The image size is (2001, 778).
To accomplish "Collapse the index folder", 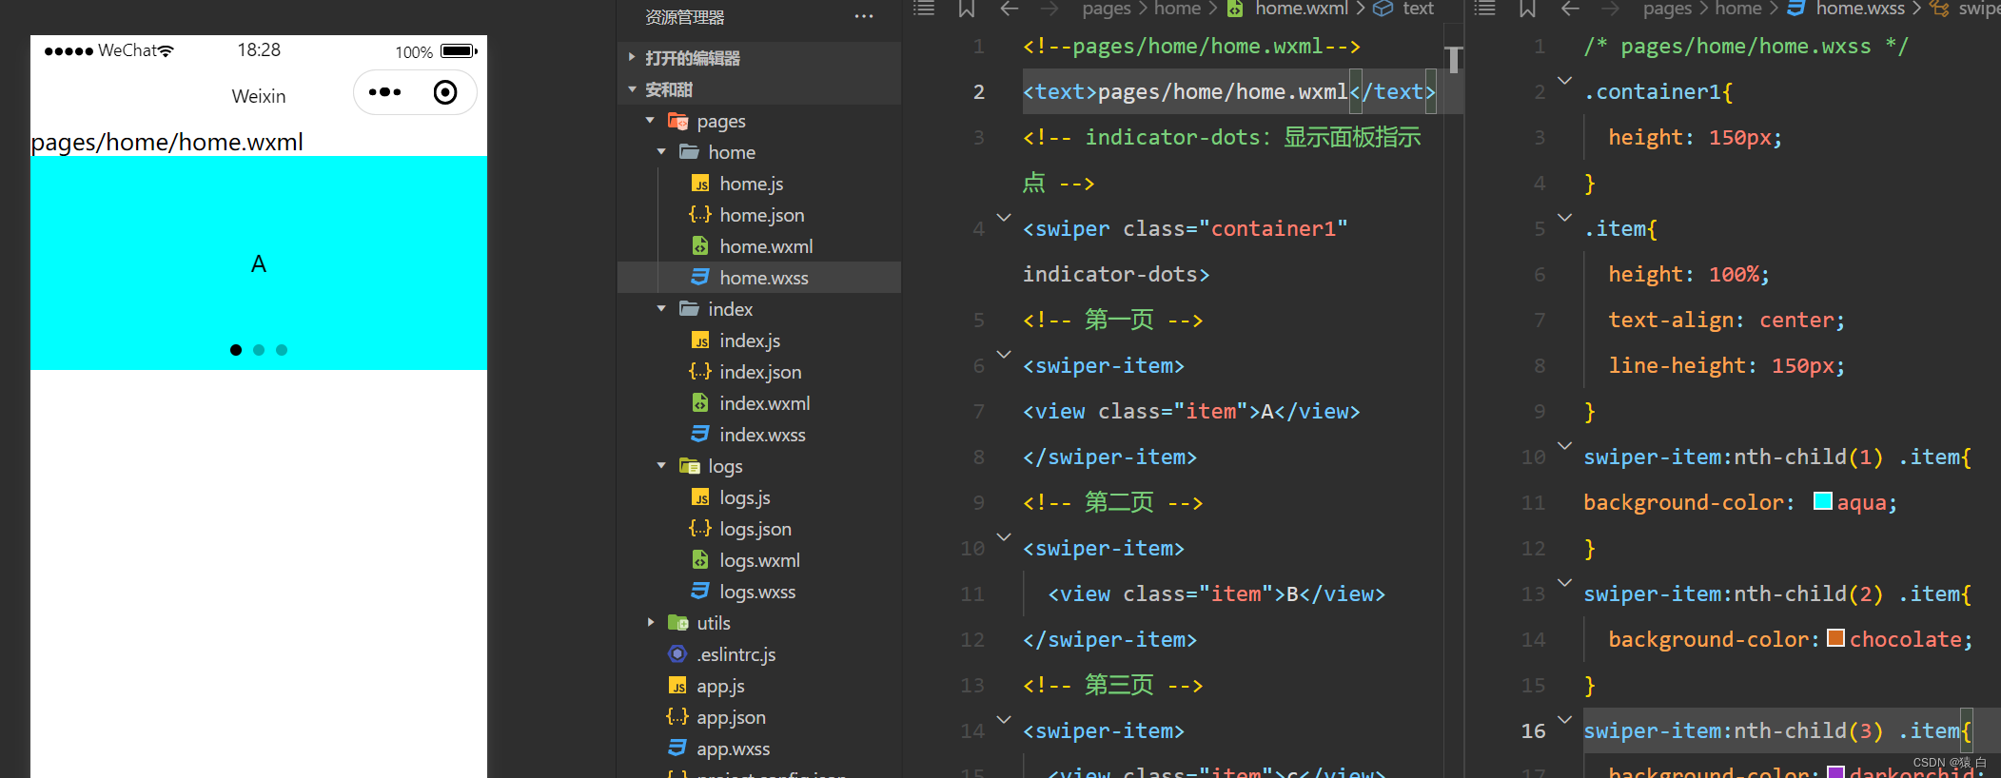I will (661, 309).
